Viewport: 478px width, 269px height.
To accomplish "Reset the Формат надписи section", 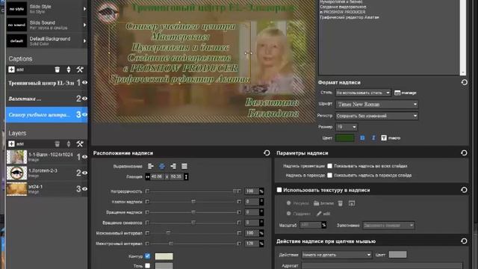I will coord(464,82).
